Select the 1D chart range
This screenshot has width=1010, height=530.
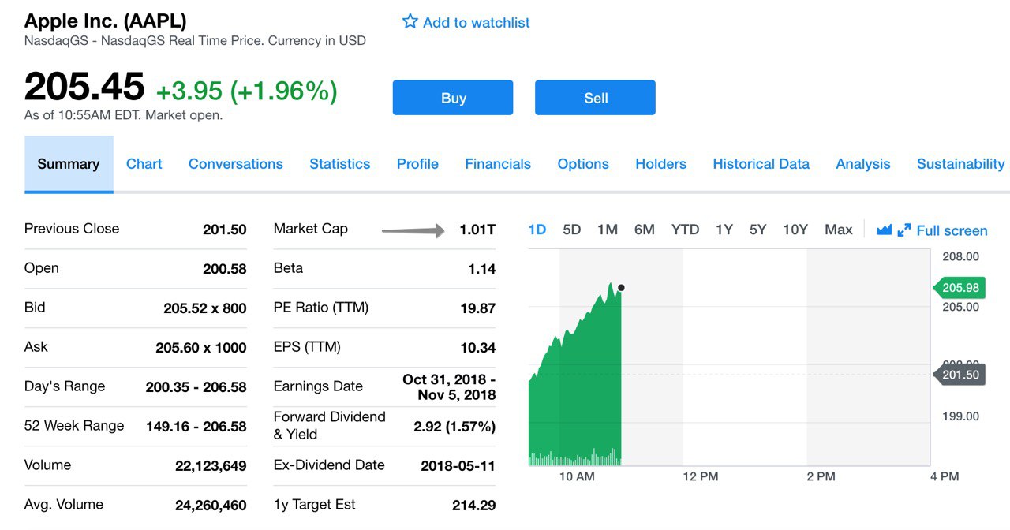click(537, 230)
